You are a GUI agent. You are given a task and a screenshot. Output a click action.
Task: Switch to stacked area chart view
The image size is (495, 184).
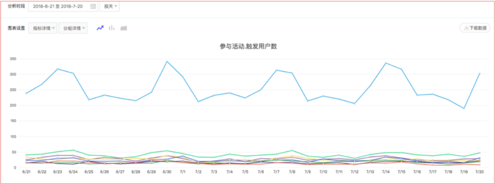tap(124, 28)
